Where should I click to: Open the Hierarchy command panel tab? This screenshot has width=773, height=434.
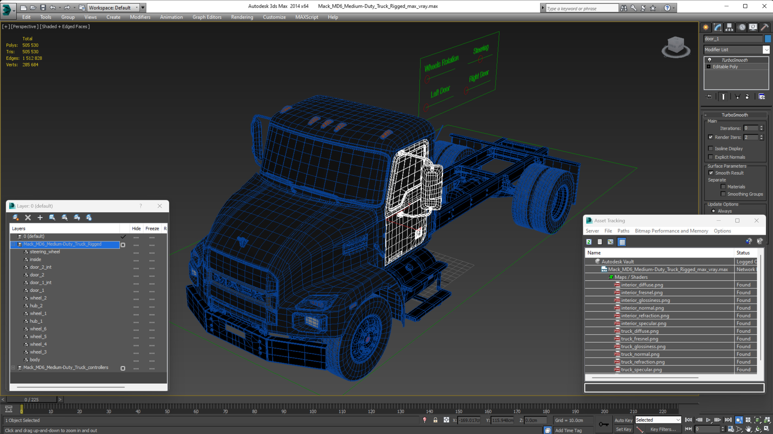[729, 28]
